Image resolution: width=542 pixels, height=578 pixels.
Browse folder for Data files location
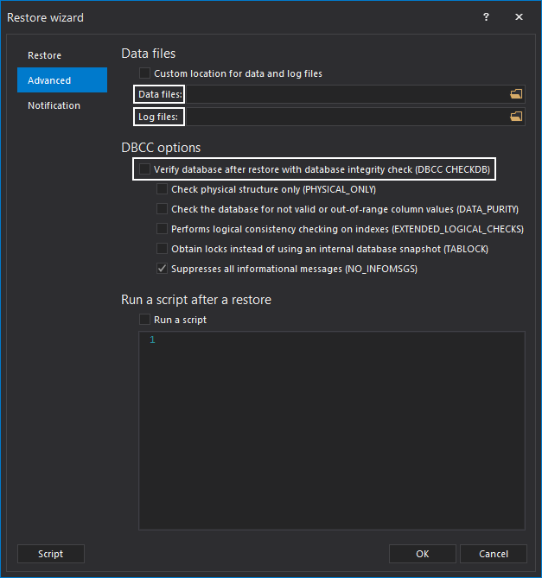pos(516,94)
